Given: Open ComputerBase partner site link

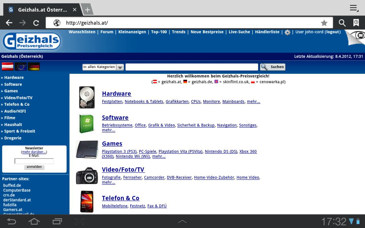Looking at the screenshot, I should 17,190.
